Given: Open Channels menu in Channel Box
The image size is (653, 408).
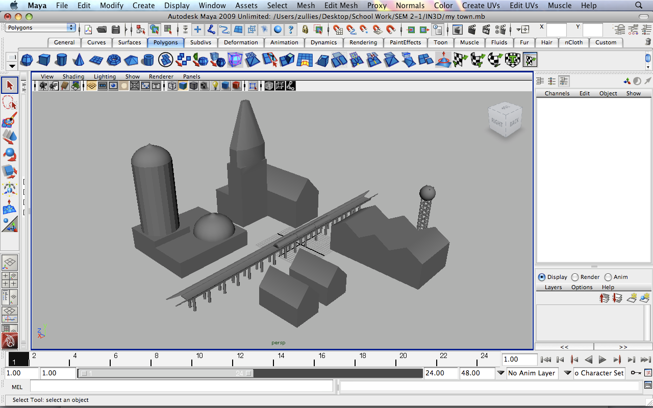Looking at the screenshot, I should (x=557, y=93).
